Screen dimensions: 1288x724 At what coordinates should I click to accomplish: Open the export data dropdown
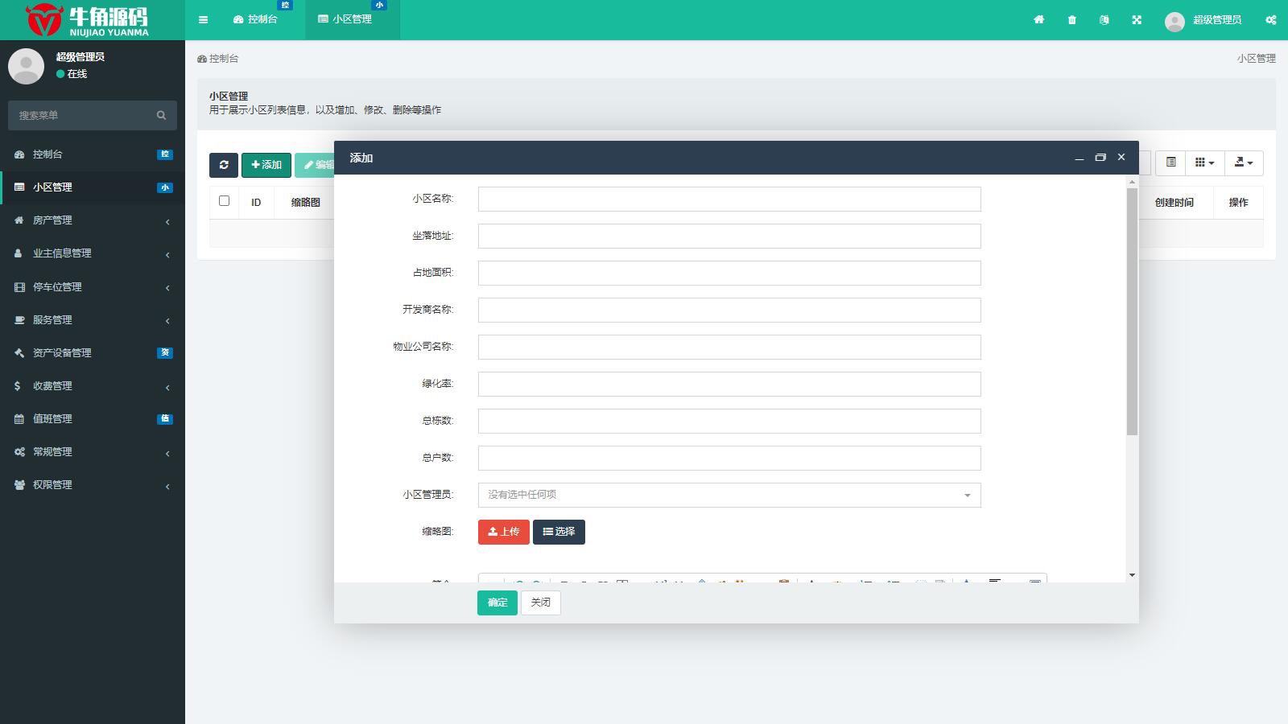click(x=1244, y=162)
